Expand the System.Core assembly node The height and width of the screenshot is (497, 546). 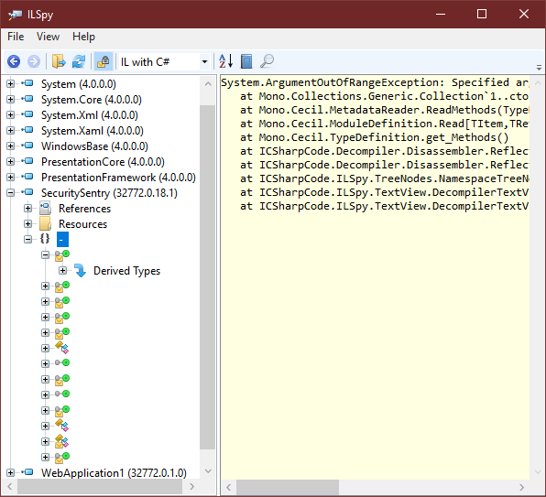[10, 100]
